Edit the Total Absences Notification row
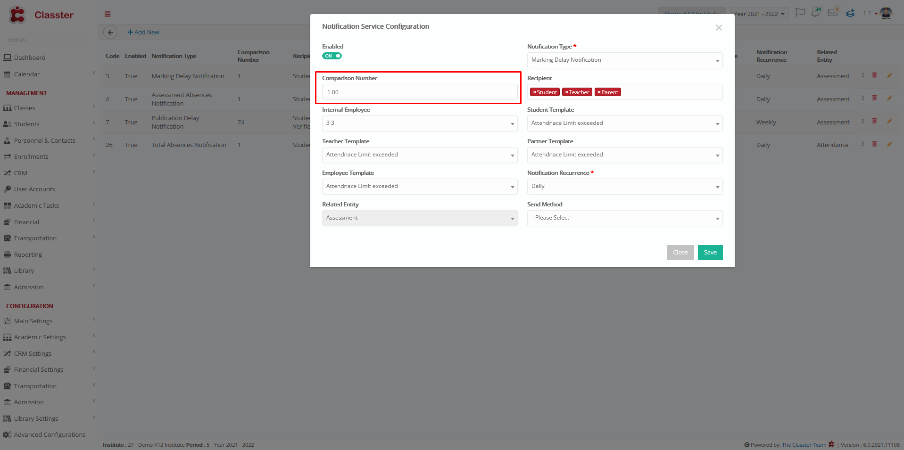The width and height of the screenshot is (904, 450). pyautogui.click(x=889, y=144)
